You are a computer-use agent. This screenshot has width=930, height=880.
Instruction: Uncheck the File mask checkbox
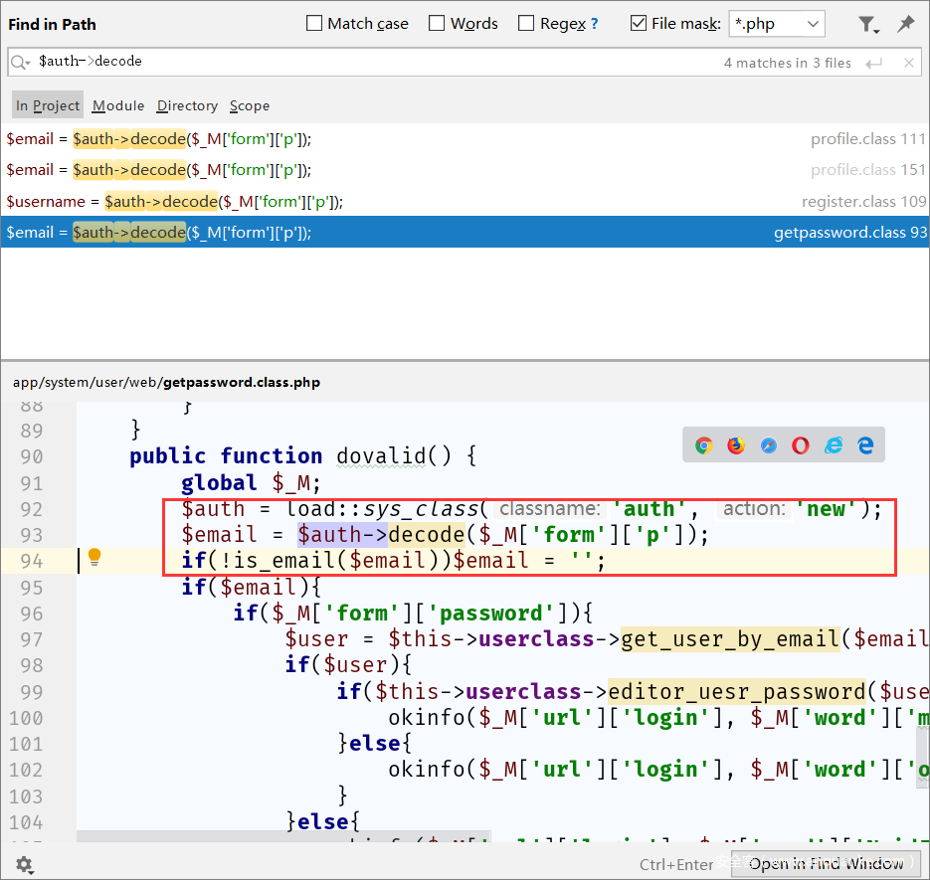(x=639, y=24)
